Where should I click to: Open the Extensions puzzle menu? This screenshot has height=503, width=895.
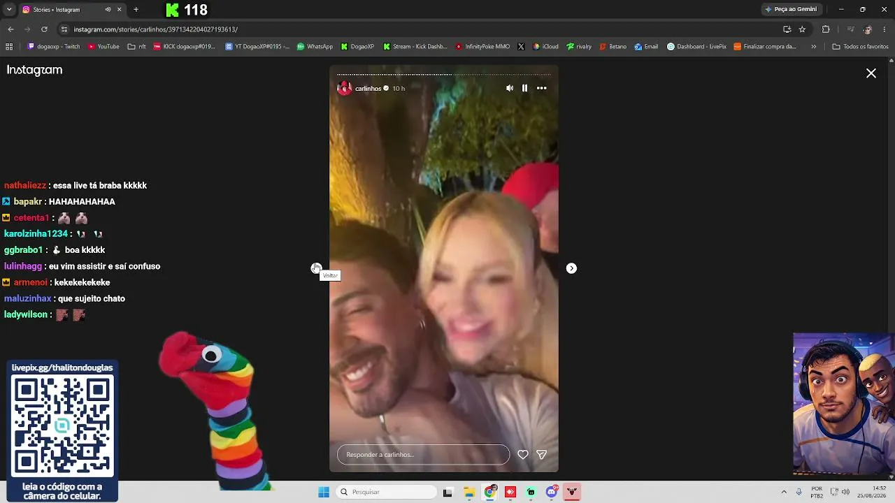[x=826, y=29]
